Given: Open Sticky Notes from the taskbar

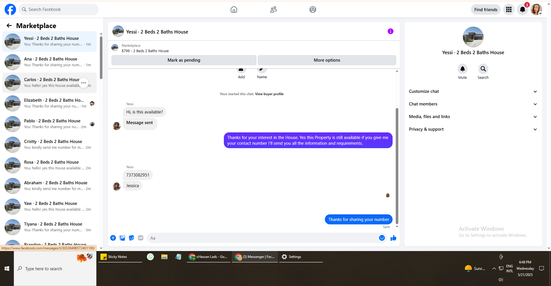Looking at the screenshot, I should [120, 257].
